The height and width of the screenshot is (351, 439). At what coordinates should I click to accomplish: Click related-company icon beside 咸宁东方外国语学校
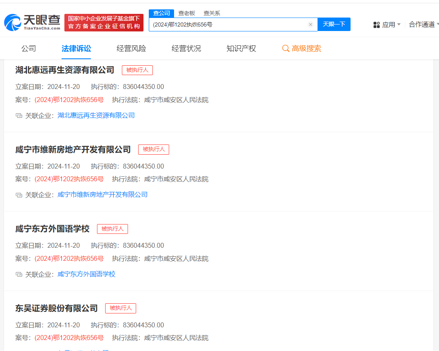click(x=19, y=274)
